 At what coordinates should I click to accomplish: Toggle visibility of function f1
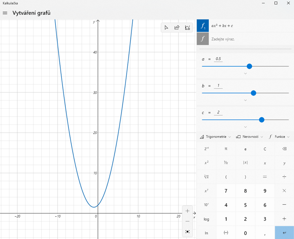(x=203, y=26)
